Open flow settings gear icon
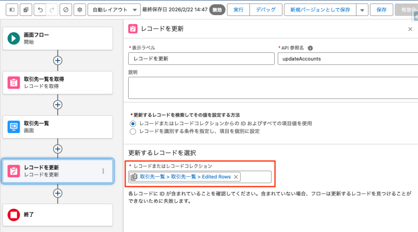 pyautogui.click(x=79, y=10)
